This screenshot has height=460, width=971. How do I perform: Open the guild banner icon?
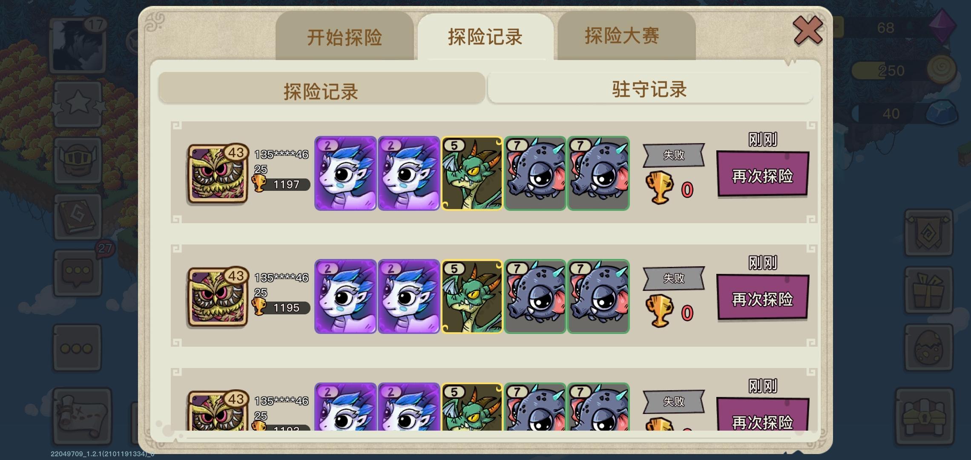(928, 233)
